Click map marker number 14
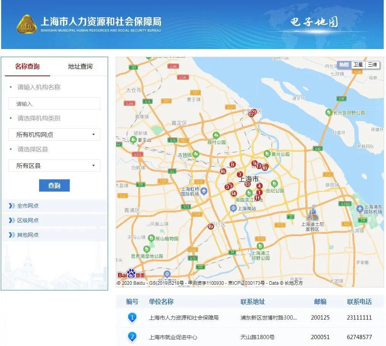386x346 pixels. pyautogui.click(x=233, y=193)
